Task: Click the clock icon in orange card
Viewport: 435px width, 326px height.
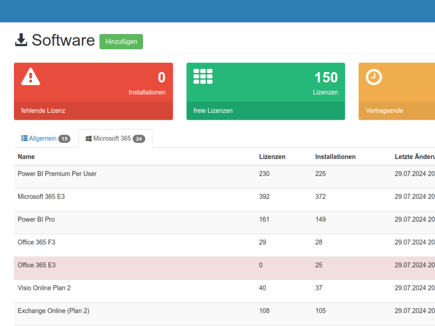Action: pyautogui.click(x=374, y=77)
